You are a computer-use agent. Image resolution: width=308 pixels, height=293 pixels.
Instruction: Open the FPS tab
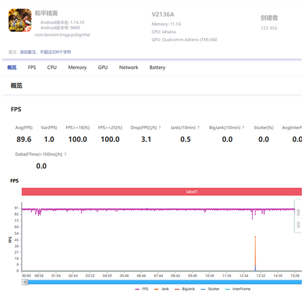click(32, 67)
